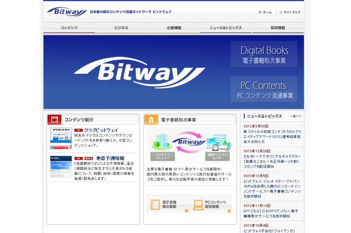Click the コンテンツパートナー label in diagram

162,156
